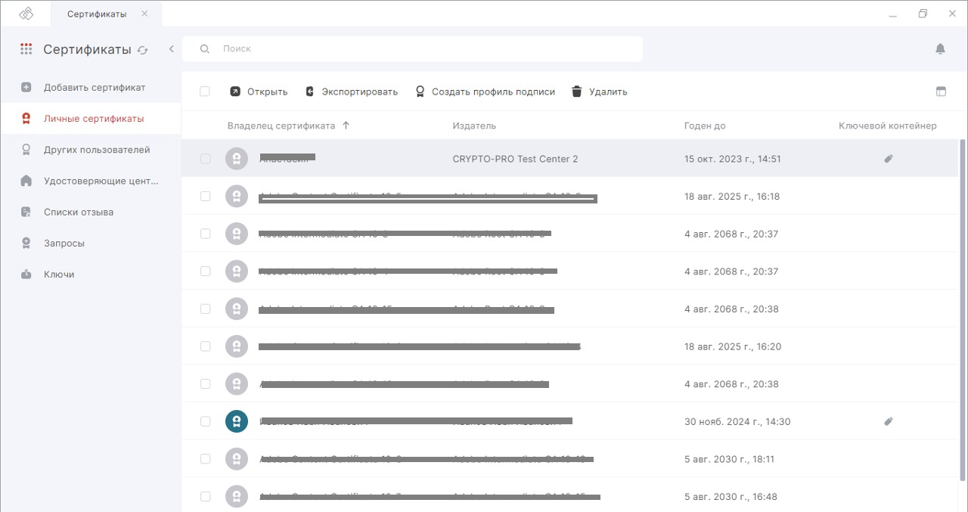
Task: Open Списки отзыва section
Action: point(91,212)
